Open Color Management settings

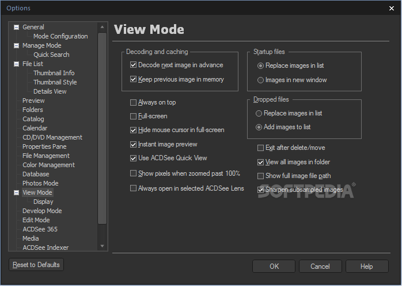(48, 165)
